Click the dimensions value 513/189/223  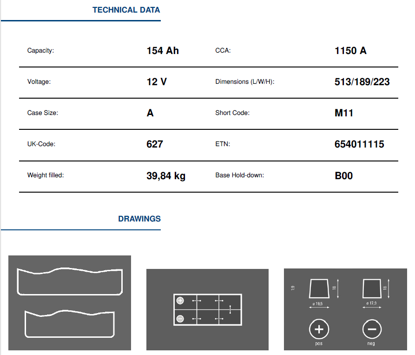[362, 82]
